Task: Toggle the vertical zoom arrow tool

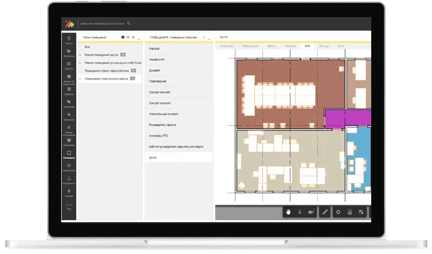Action: (300, 212)
